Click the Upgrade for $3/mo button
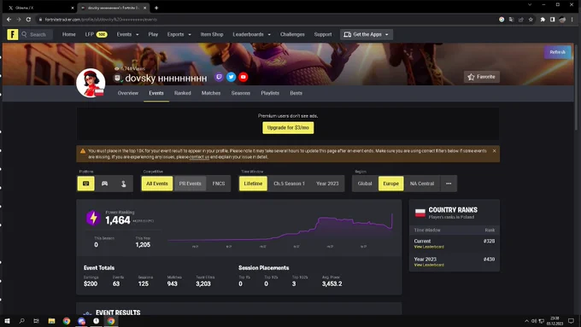 tap(288, 128)
